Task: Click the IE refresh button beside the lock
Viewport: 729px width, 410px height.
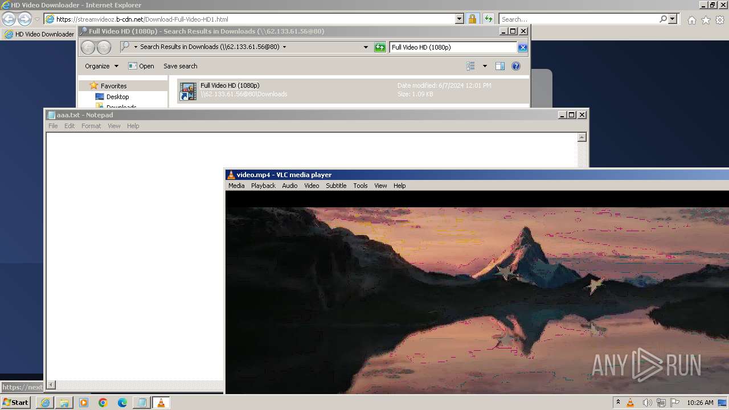Action: click(x=488, y=19)
